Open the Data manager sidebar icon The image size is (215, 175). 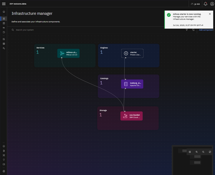tap(4, 23)
